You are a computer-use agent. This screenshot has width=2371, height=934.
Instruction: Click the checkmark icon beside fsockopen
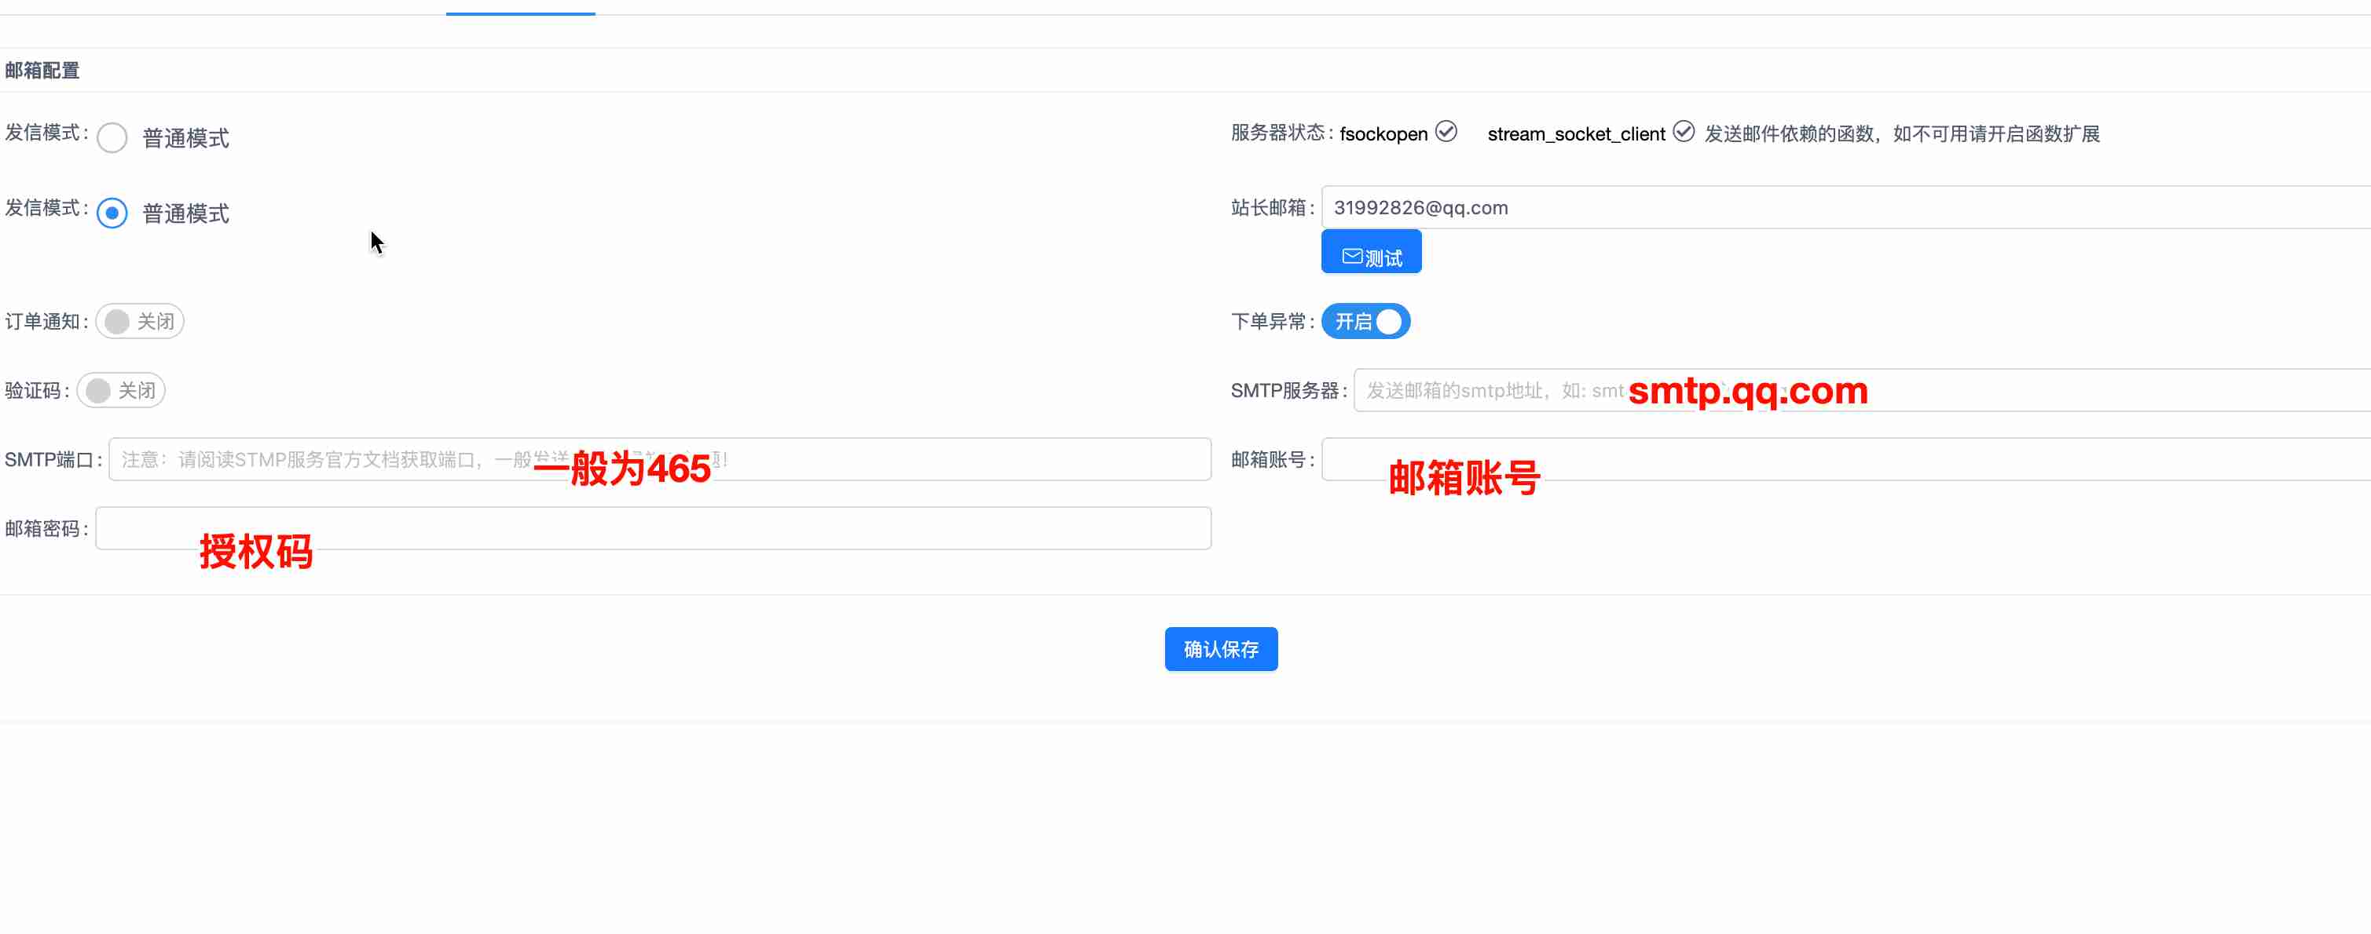1446,133
